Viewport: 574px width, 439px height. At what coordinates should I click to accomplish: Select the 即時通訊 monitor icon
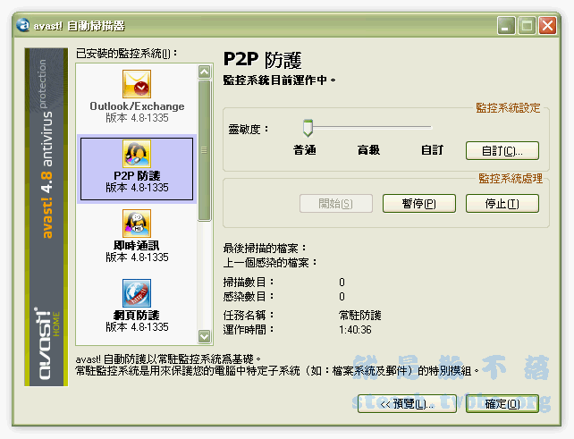tap(137, 224)
